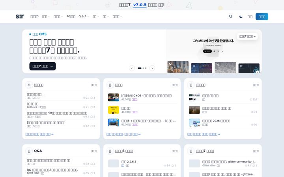Click the Gothrock author name

32,107
